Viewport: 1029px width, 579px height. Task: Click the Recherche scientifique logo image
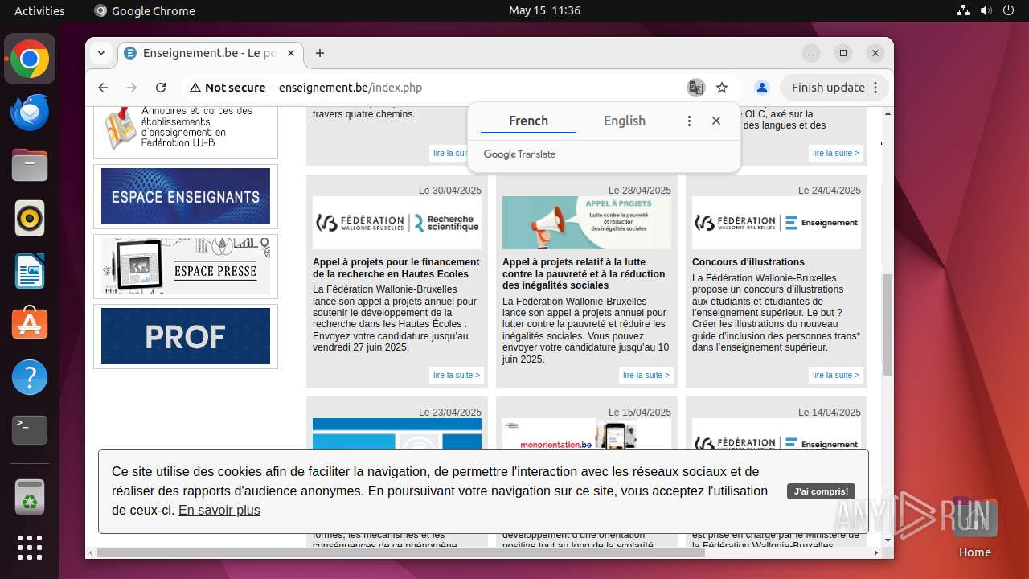click(397, 223)
